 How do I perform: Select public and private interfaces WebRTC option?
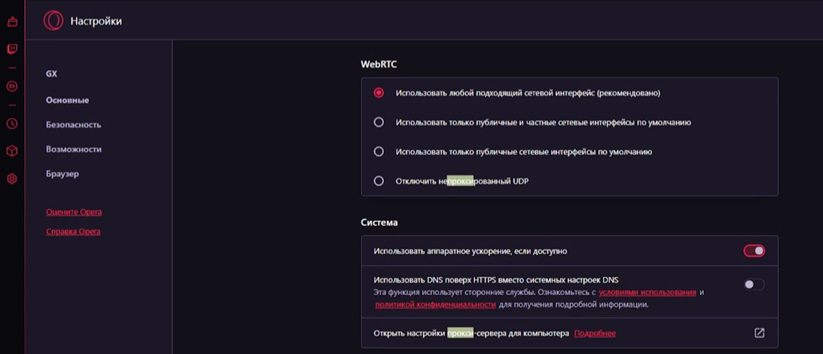click(379, 122)
